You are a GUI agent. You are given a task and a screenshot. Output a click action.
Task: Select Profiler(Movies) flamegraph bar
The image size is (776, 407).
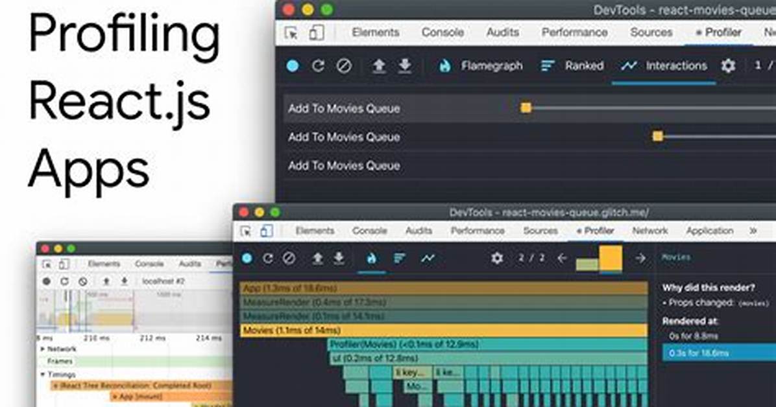(488, 344)
